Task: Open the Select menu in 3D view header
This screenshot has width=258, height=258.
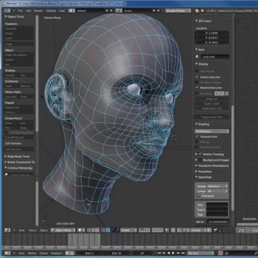Action: click(32, 231)
